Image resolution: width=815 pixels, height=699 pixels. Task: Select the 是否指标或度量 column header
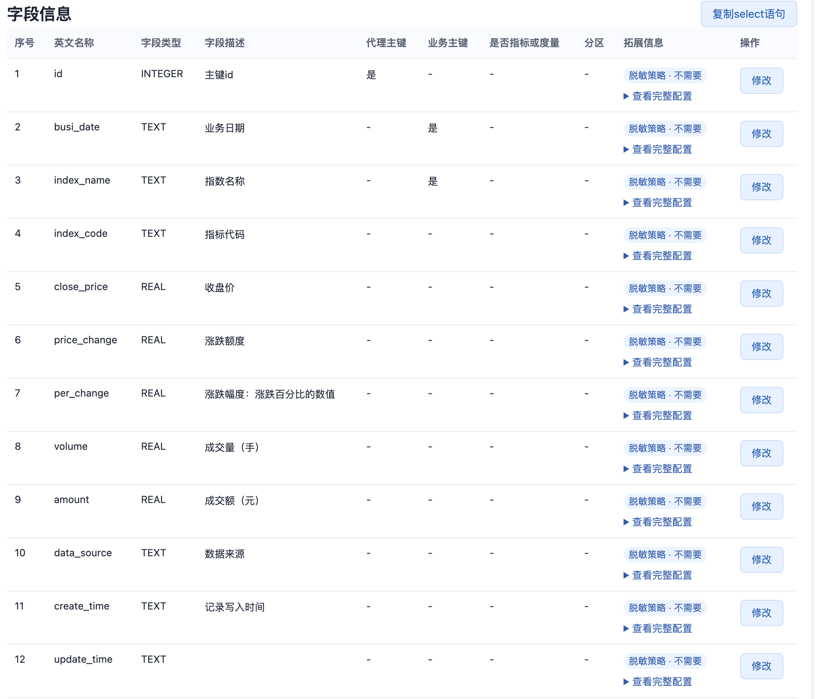[524, 43]
